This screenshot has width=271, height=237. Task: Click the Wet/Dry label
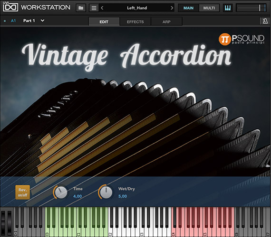tap(126, 189)
